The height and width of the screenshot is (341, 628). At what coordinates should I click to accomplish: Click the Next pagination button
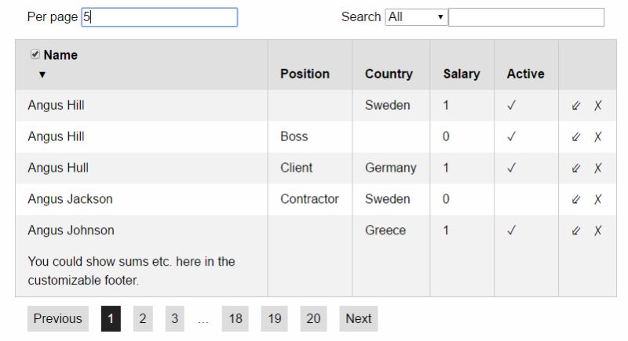tap(359, 318)
